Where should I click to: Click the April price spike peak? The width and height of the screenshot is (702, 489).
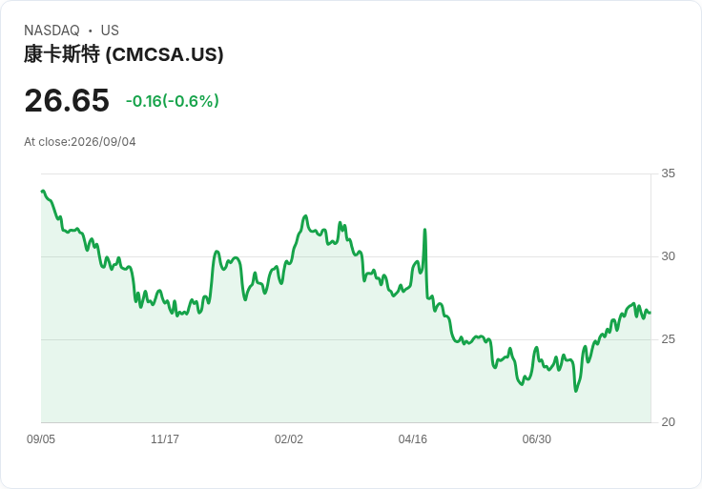click(424, 230)
